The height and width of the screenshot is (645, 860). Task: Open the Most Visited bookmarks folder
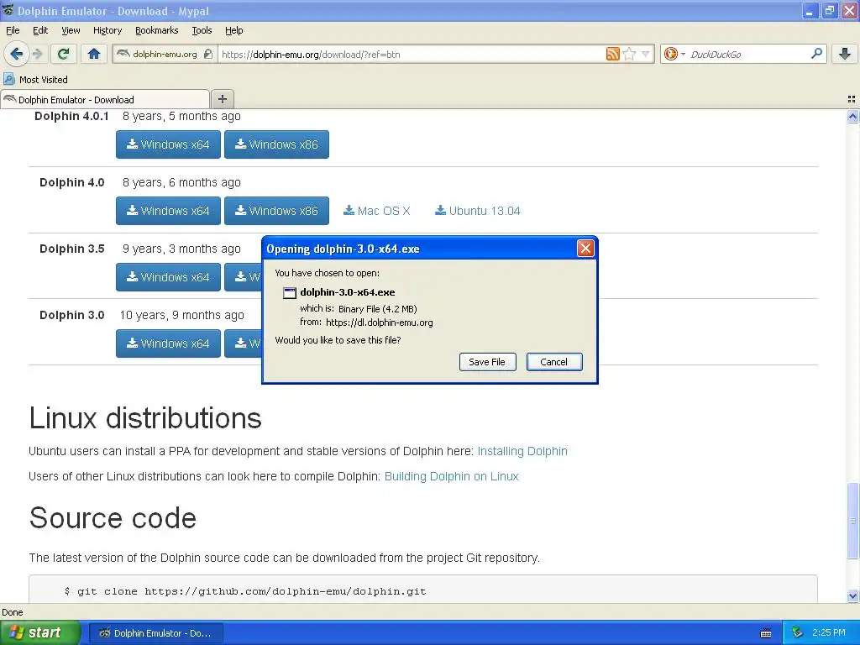tap(35, 80)
